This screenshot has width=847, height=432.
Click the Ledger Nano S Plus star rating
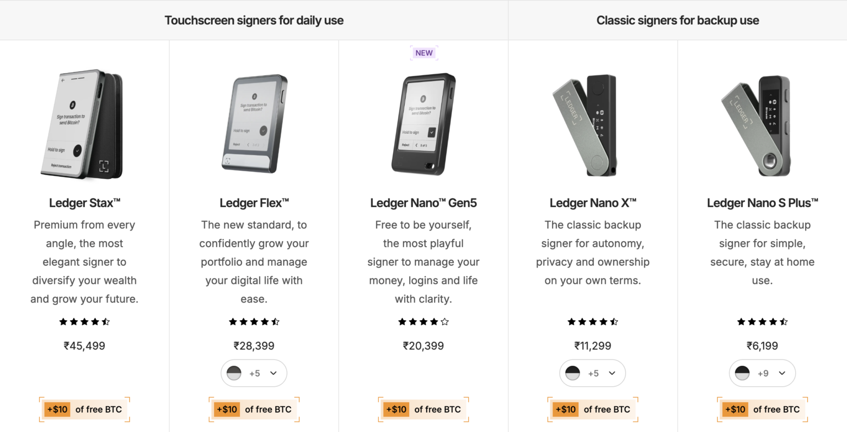(x=762, y=321)
